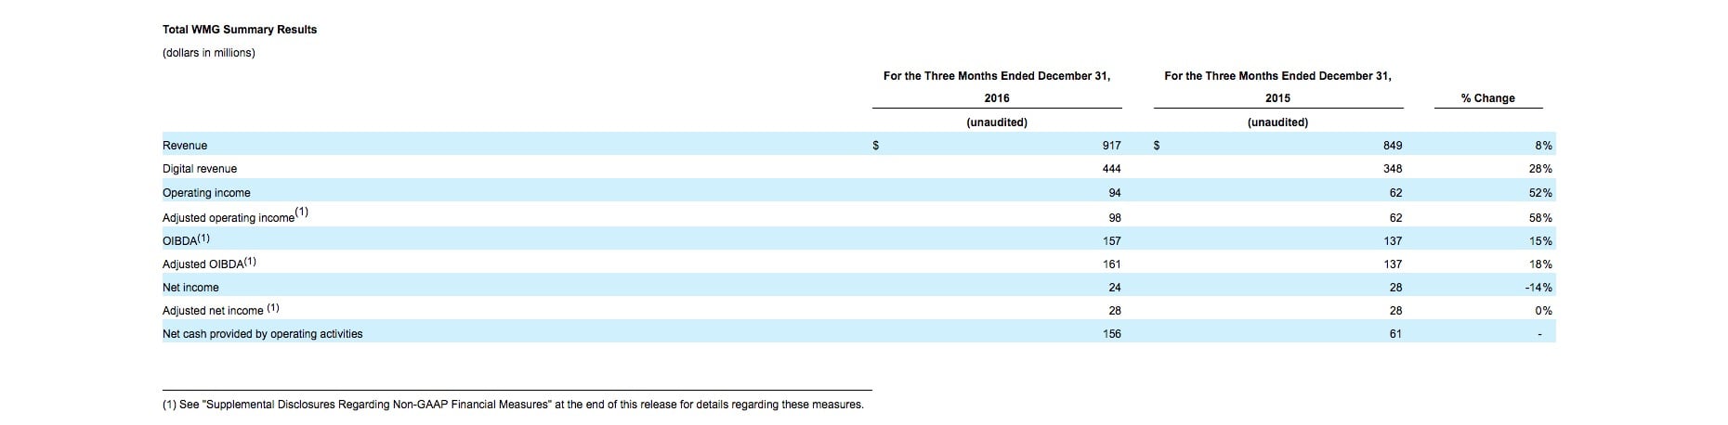Select 'Adjusted net income' row label
This screenshot has height=425, width=1728.
[220, 310]
